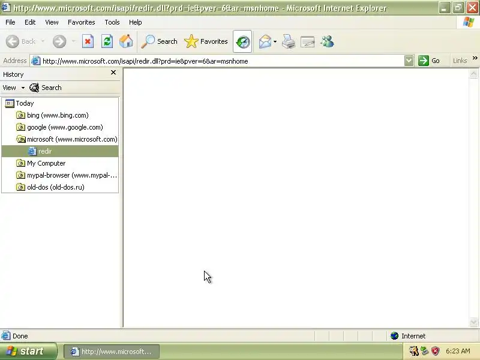Viewport: 480px width, 360px height.
Task: Click the taskbar clock 6:23 AM
Action: click(458, 351)
